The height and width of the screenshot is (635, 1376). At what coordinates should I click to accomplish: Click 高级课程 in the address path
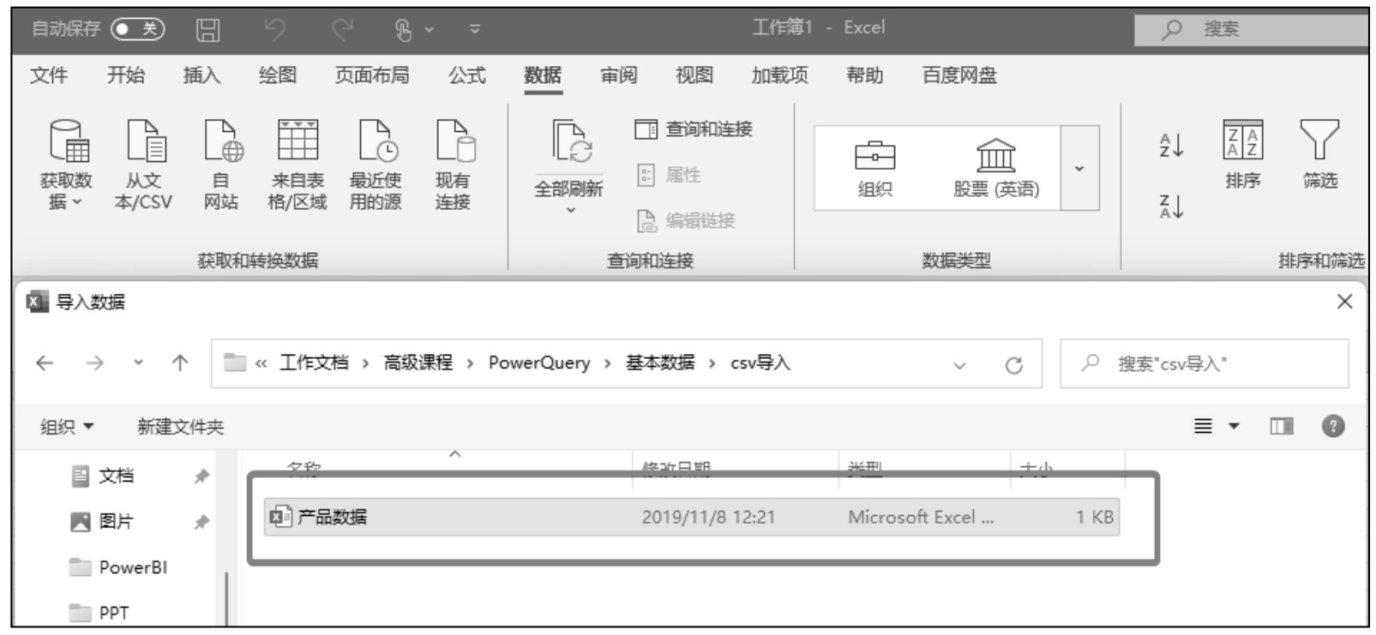tap(418, 363)
